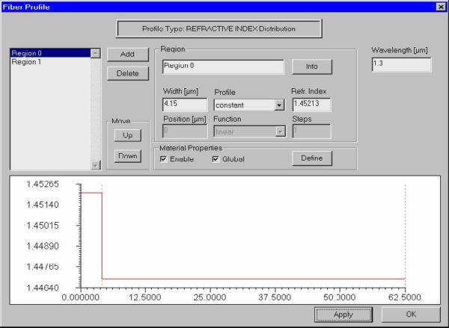Focus the Refr. Index field 1.45213
Image resolution: width=449 pixels, height=328 pixels.
pos(311,105)
